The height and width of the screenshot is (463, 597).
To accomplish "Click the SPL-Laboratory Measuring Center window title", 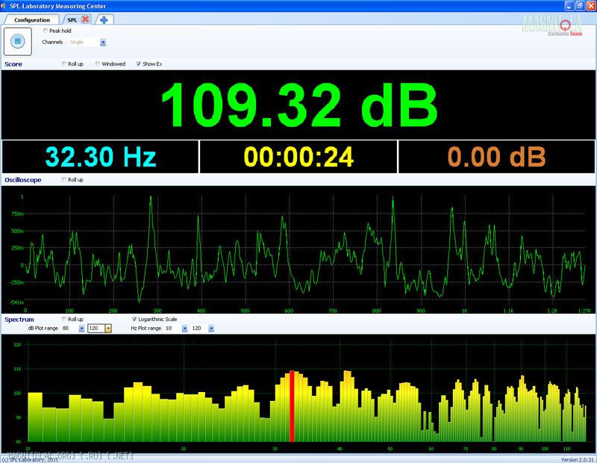I will coord(58,6).
